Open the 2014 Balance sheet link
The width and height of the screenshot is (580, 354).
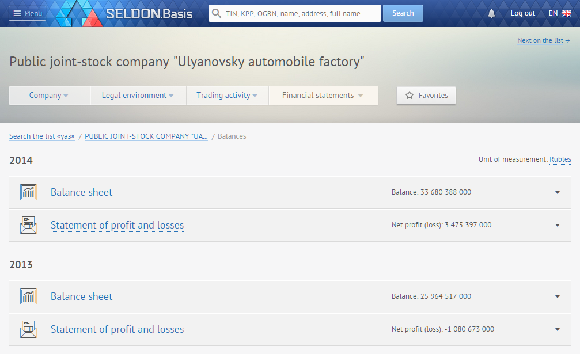tap(81, 192)
